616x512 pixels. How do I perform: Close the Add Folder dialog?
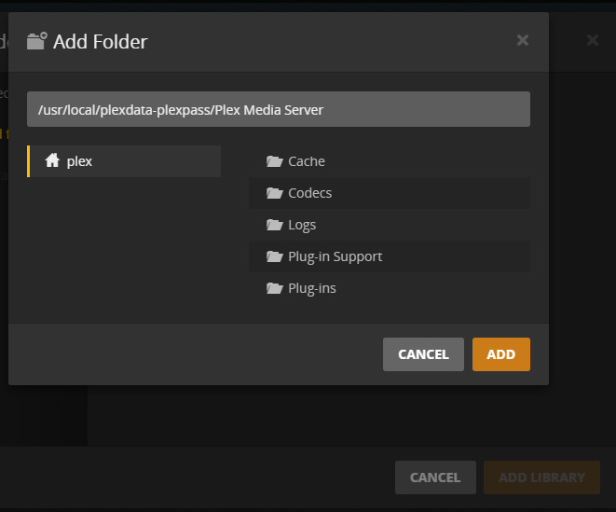pos(523,40)
